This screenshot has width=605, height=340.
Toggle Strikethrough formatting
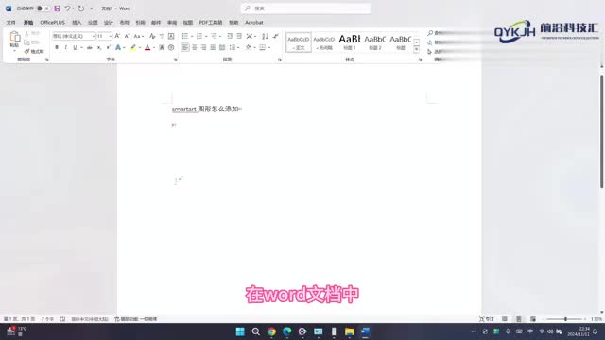click(90, 47)
